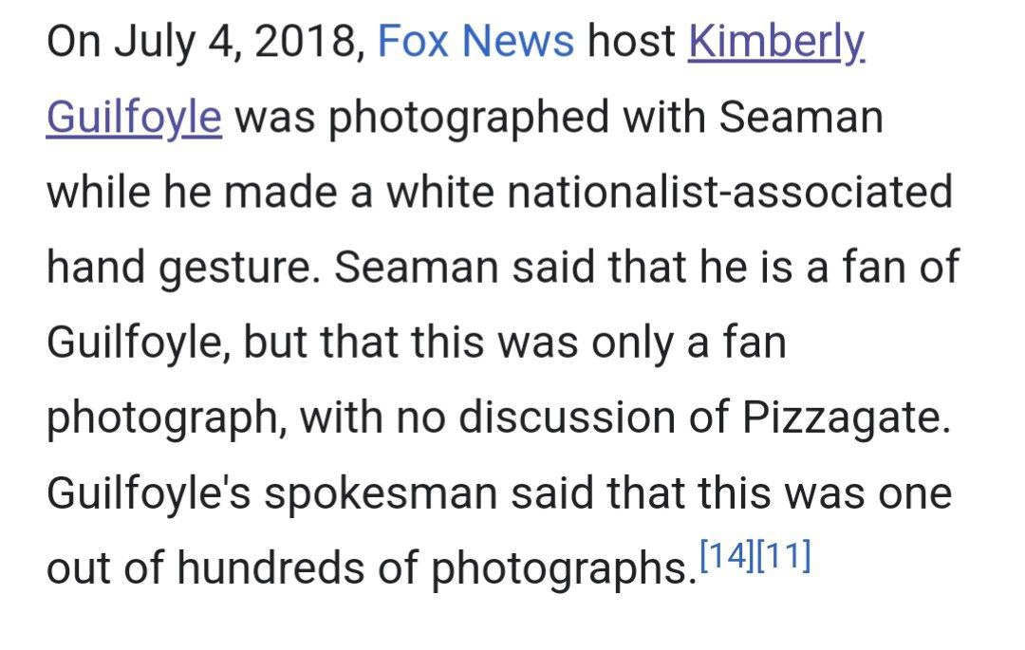Click the word hand

tap(96, 268)
